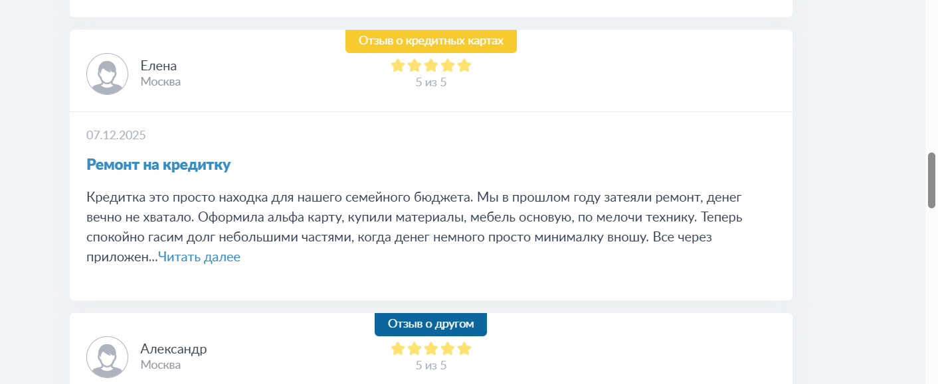Click the reviewer name Елена
The height and width of the screenshot is (384, 938).
click(159, 66)
